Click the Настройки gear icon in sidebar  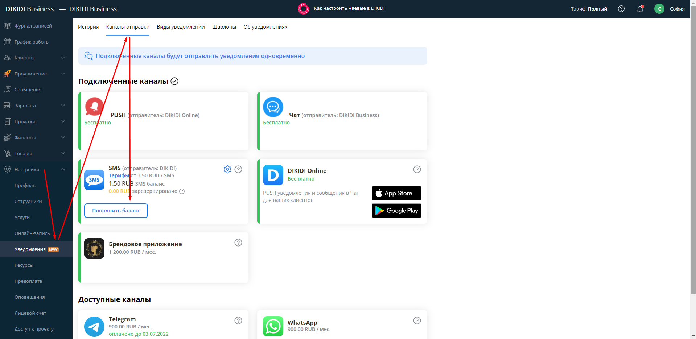[x=7, y=169]
